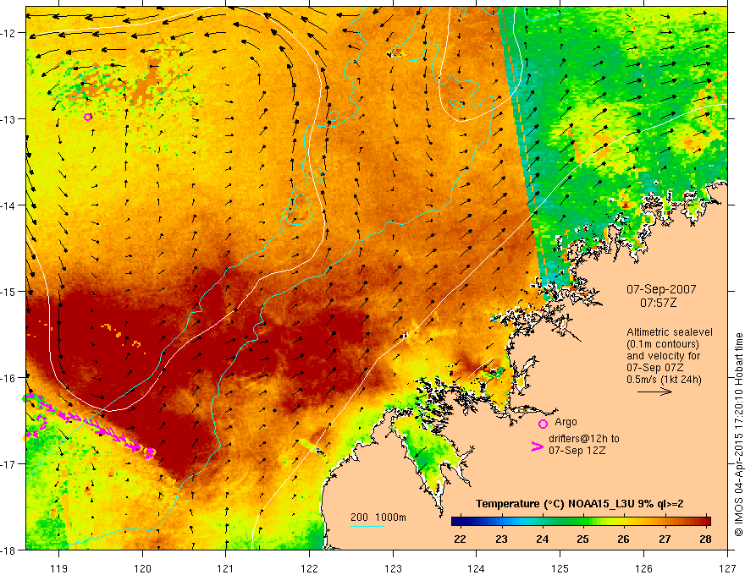Image resolution: width=745 pixels, height=575 pixels.
Task: Click the magenta drifters legend arrowhead
Action: 537,446
